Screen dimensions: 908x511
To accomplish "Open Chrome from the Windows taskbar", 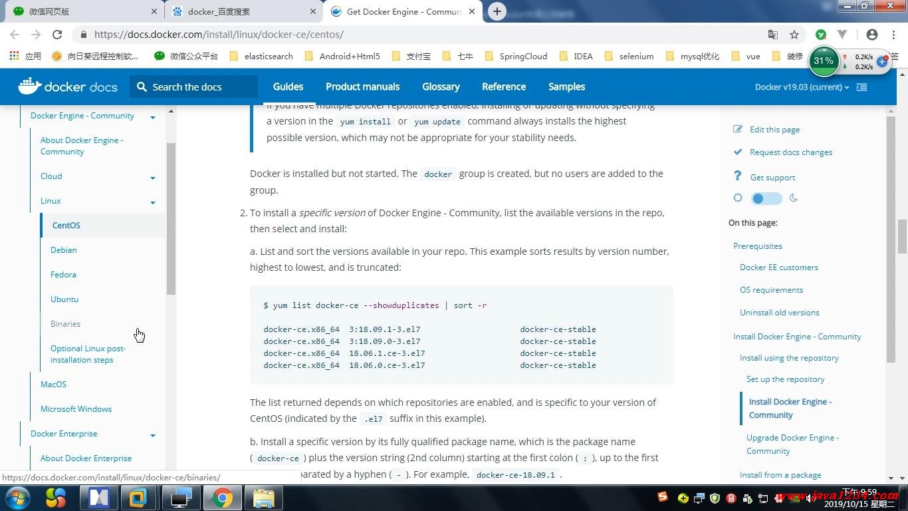I will pyautogui.click(x=222, y=498).
